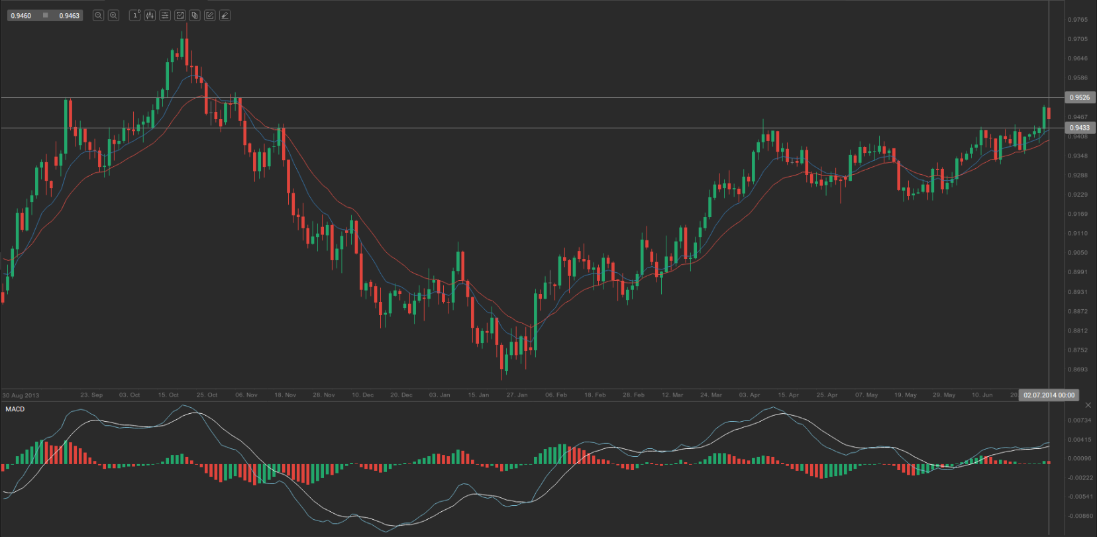This screenshot has height=537, width=1097.
Task: Click the 15. Oct date on time axis
Action: point(168,395)
